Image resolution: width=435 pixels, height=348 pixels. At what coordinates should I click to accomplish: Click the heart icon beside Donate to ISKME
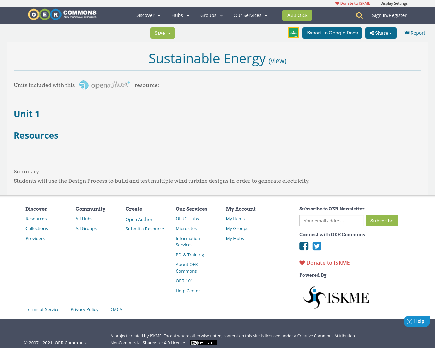pos(302,262)
